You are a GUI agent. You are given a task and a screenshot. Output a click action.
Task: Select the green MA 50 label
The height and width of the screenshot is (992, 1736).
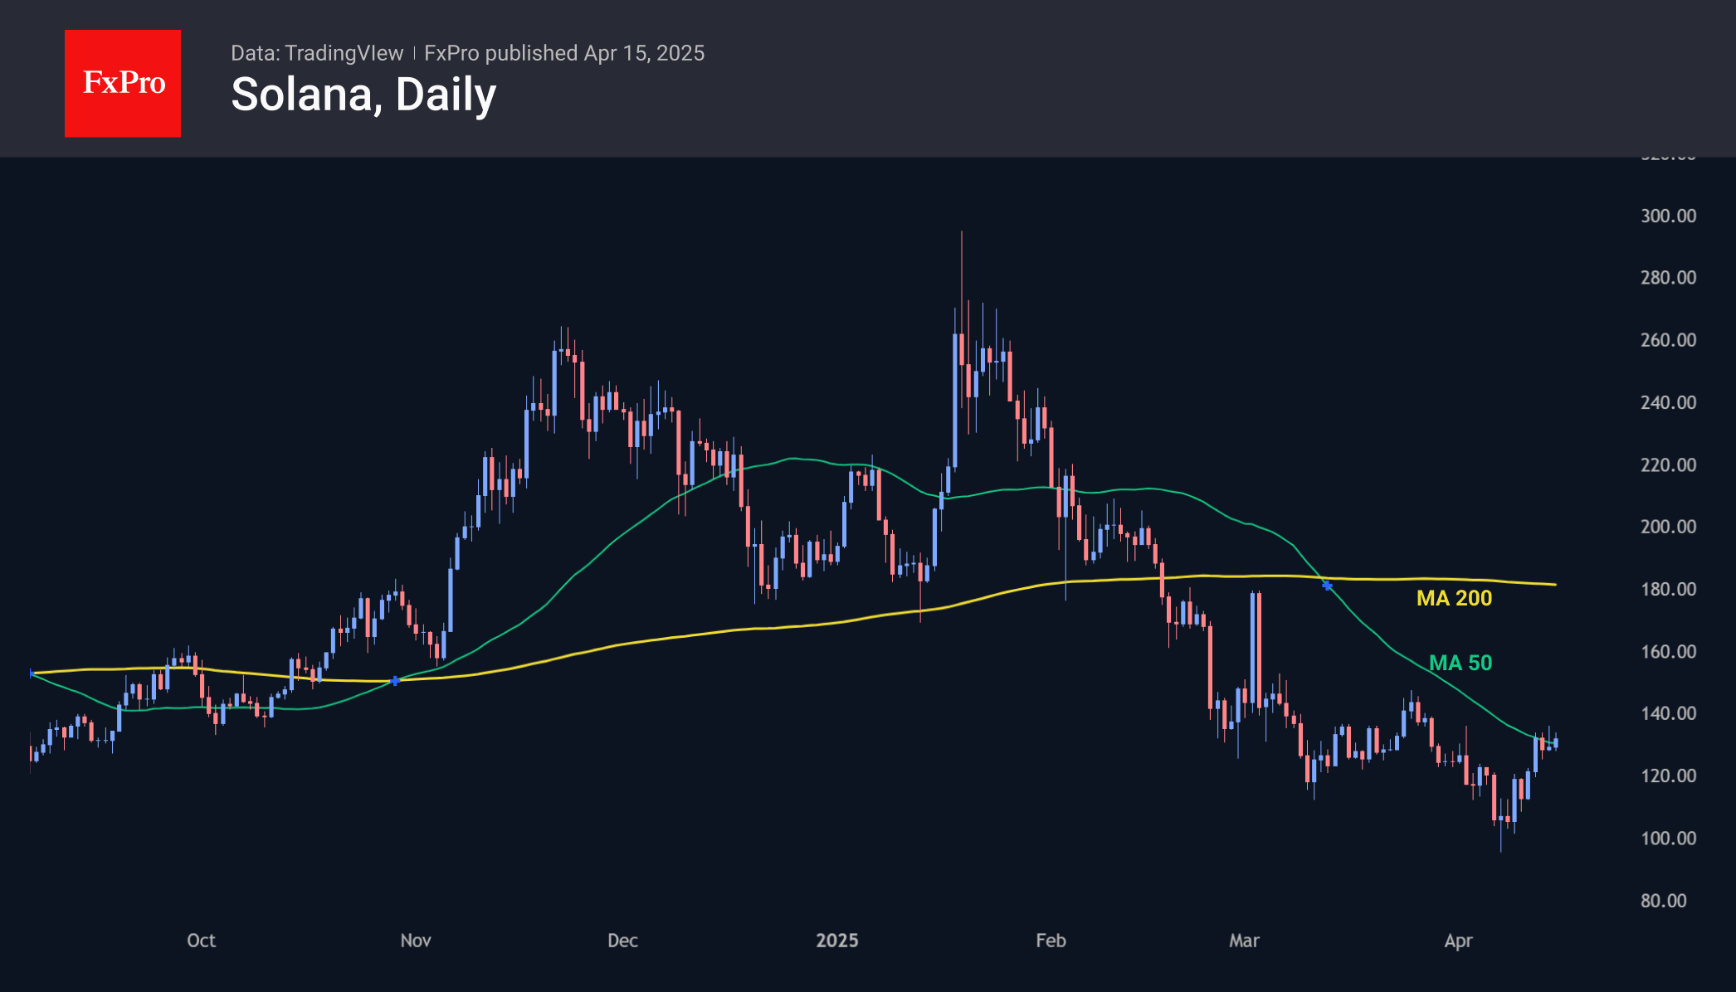[x=1460, y=663]
